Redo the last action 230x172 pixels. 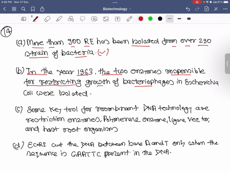(197, 9)
